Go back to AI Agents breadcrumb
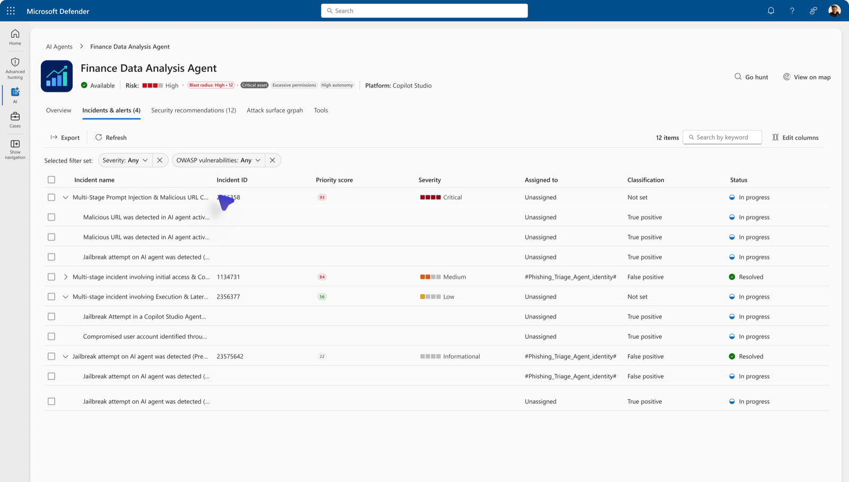 coord(59,47)
